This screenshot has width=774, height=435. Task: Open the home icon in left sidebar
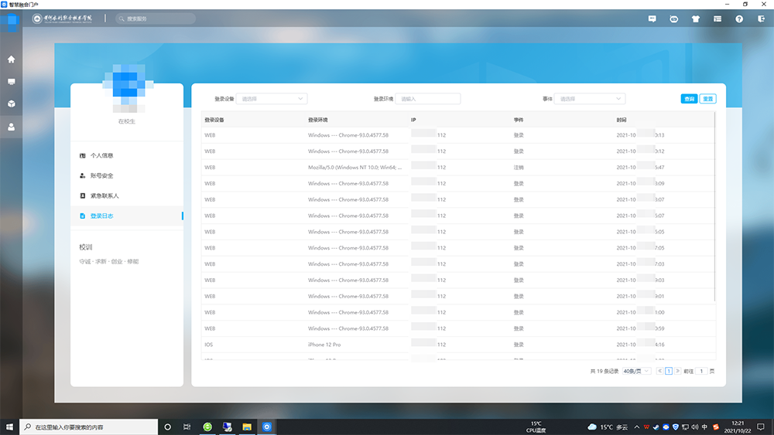coord(11,59)
